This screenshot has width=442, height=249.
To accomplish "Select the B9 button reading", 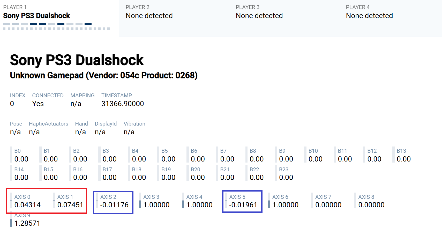I will [x=284, y=155].
